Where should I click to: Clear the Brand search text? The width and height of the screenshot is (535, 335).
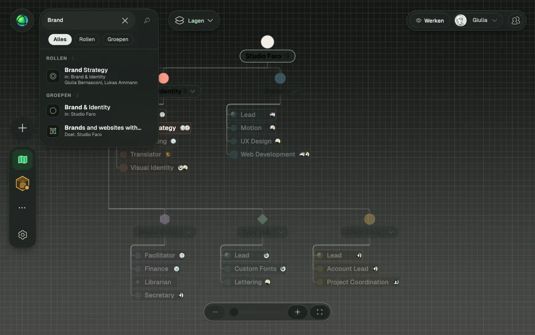pyautogui.click(x=125, y=20)
